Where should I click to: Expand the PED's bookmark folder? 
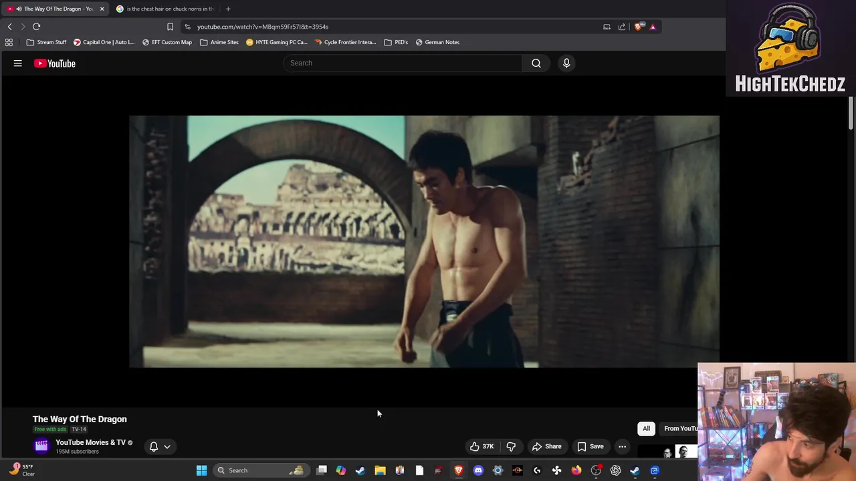click(x=396, y=42)
